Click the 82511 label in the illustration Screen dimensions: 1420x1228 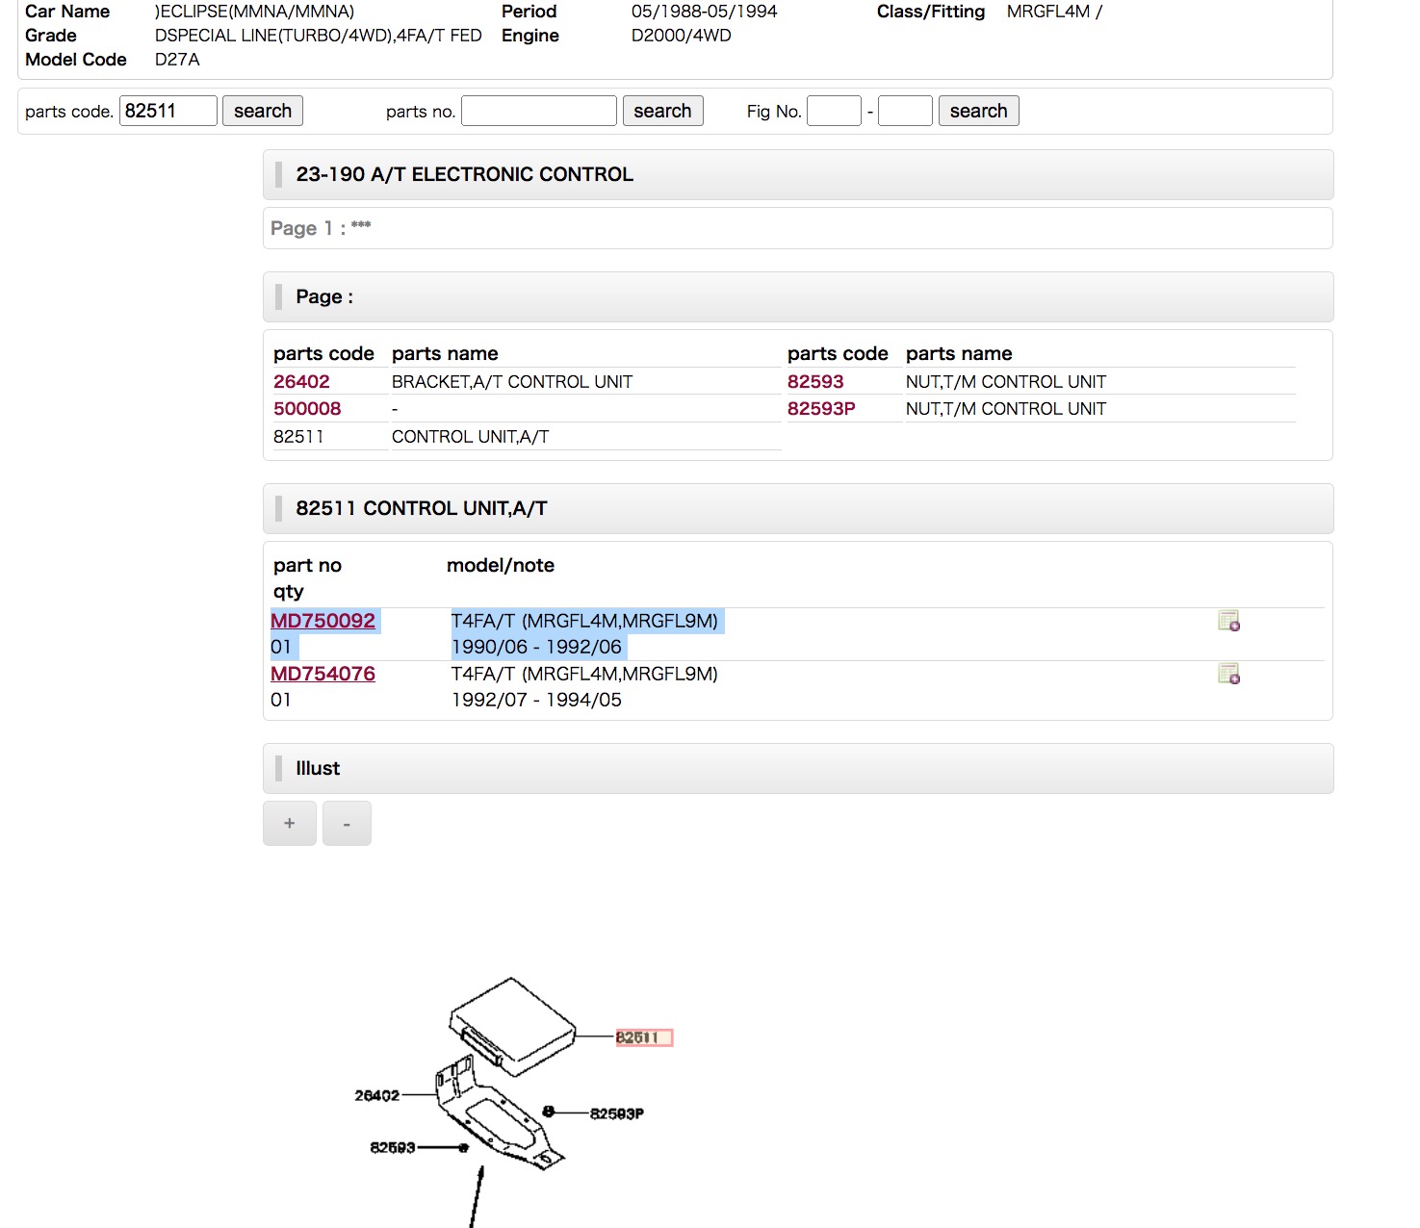[644, 1037]
